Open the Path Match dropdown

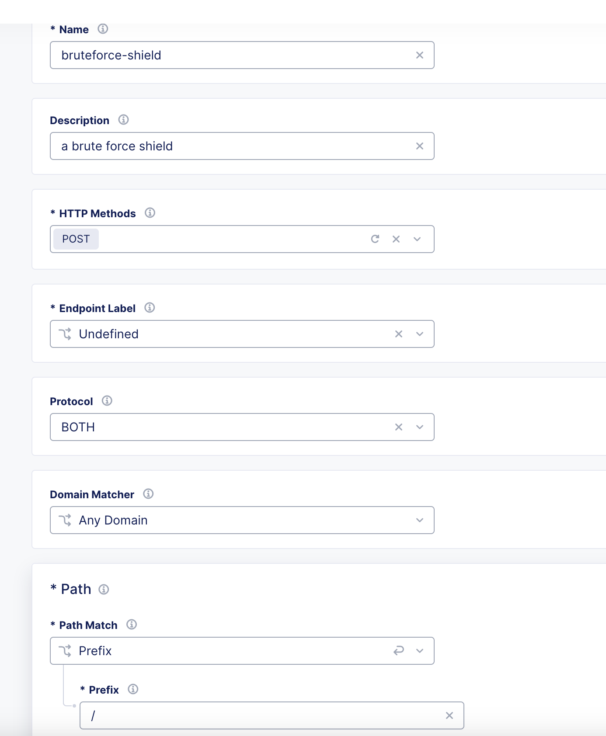tap(419, 651)
